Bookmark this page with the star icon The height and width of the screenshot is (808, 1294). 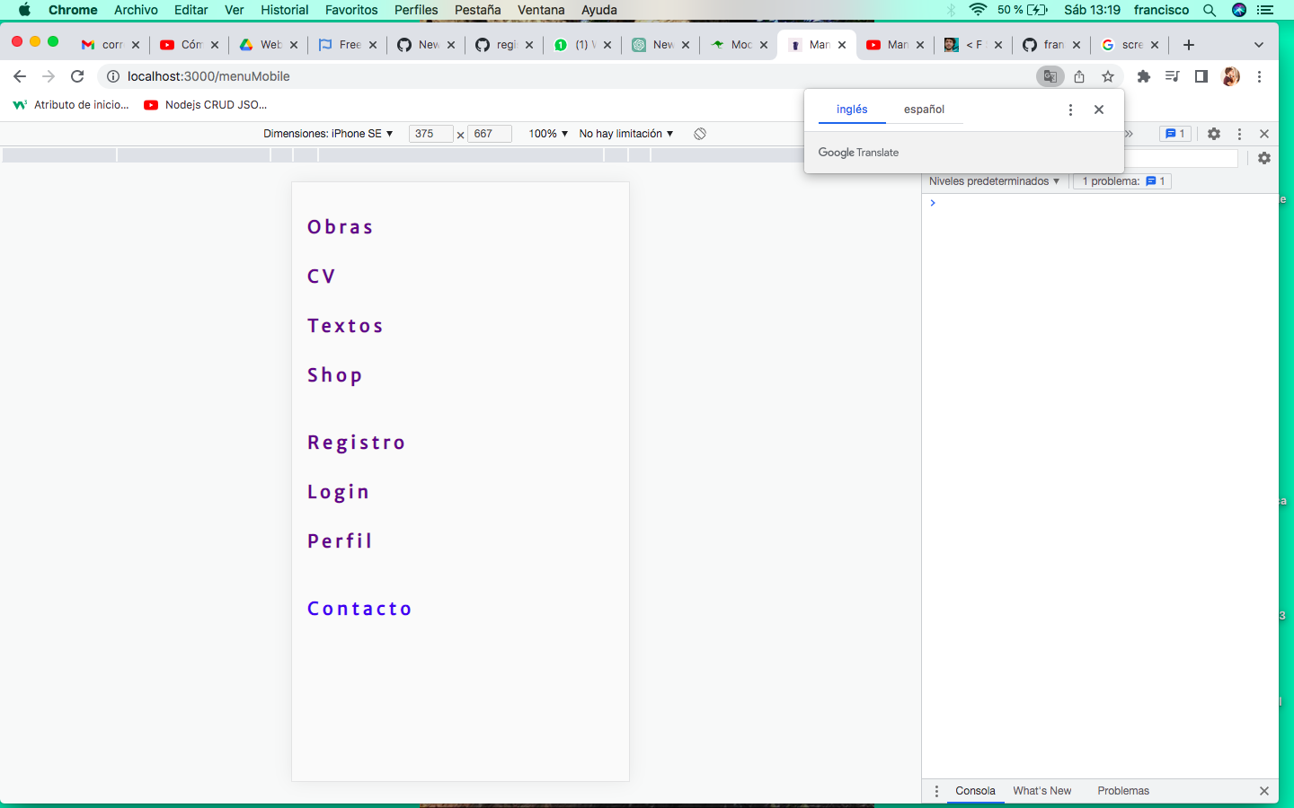1108,76
